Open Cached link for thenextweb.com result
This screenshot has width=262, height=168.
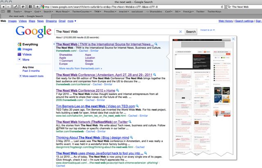pyautogui.click(x=83, y=51)
